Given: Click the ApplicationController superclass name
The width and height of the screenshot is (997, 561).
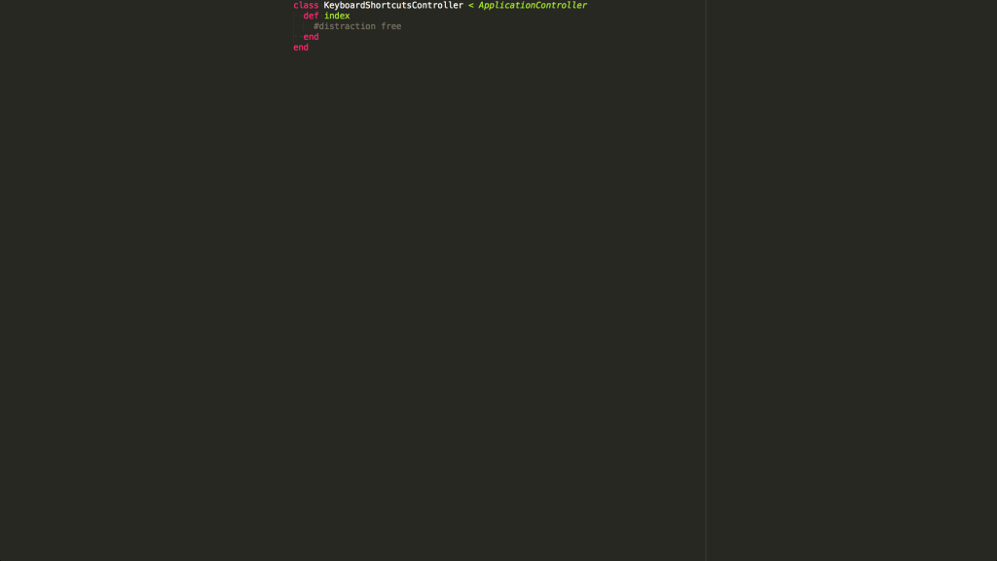Looking at the screenshot, I should click(x=531, y=5).
